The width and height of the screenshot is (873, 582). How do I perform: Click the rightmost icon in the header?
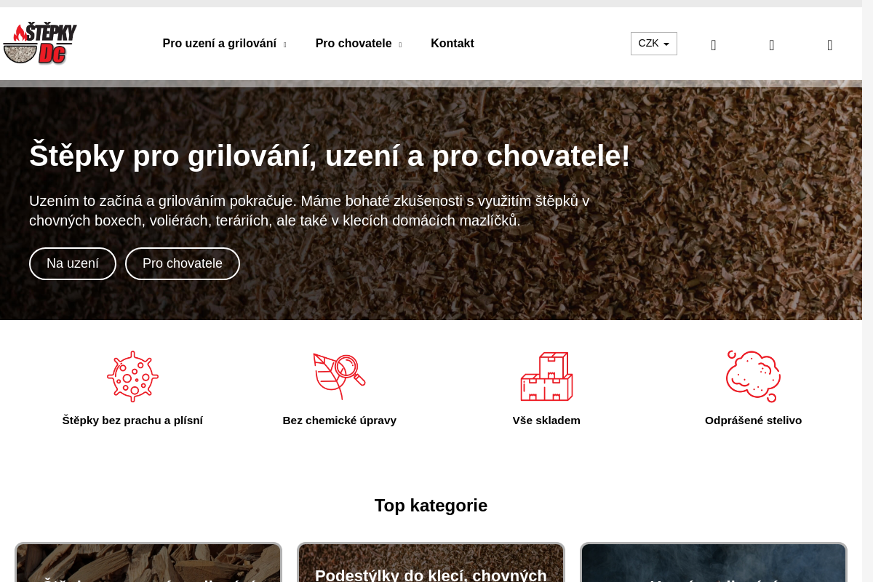coord(830,45)
